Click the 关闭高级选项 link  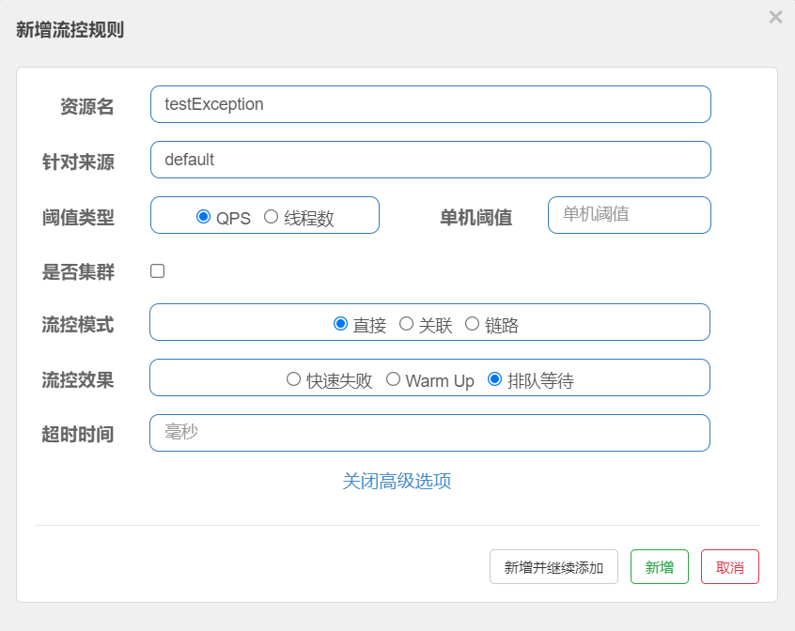click(x=397, y=481)
